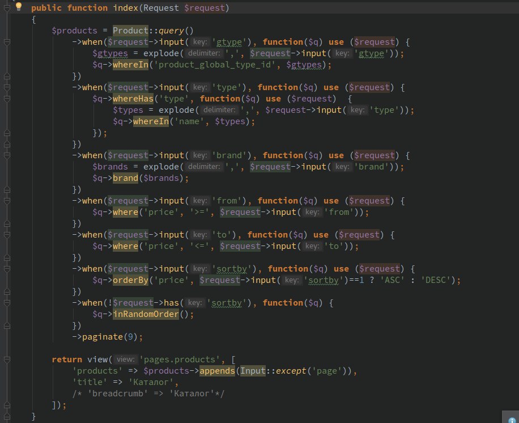The height and width of the screenshot is (423, 519).
Task: Click the 'title' array key
Action: coord(90,382)
